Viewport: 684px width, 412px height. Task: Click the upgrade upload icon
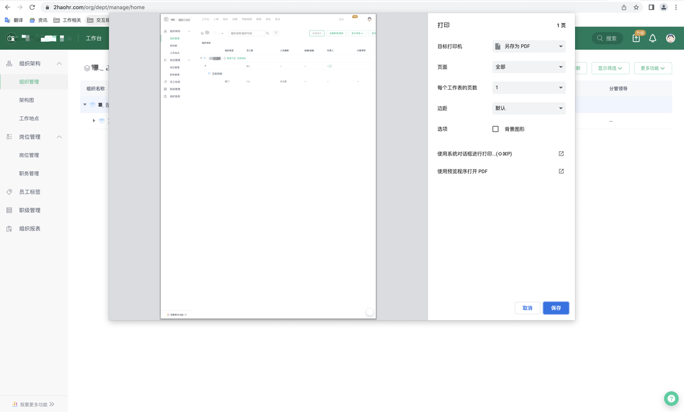coord(636,38)
